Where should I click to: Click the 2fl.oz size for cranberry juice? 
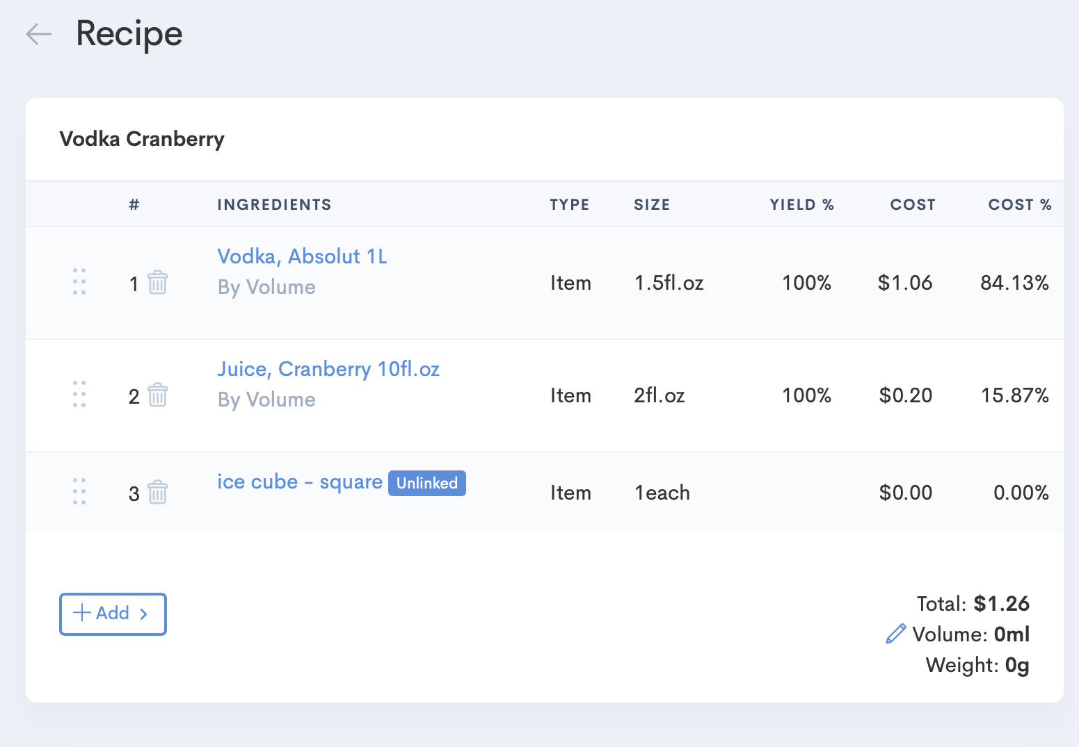click(659, 395)
